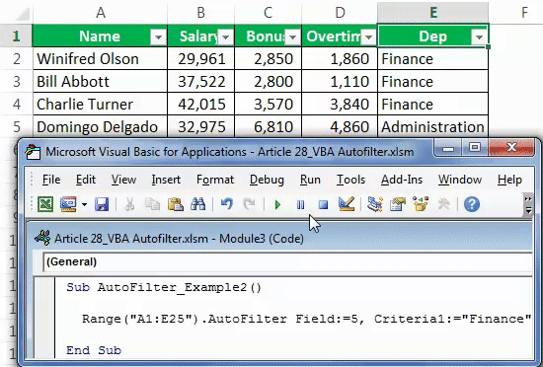Open the Name column filter dropdown
Image resolution: width=543 pixels, height=367 pixels.
[x=158, y=37]
